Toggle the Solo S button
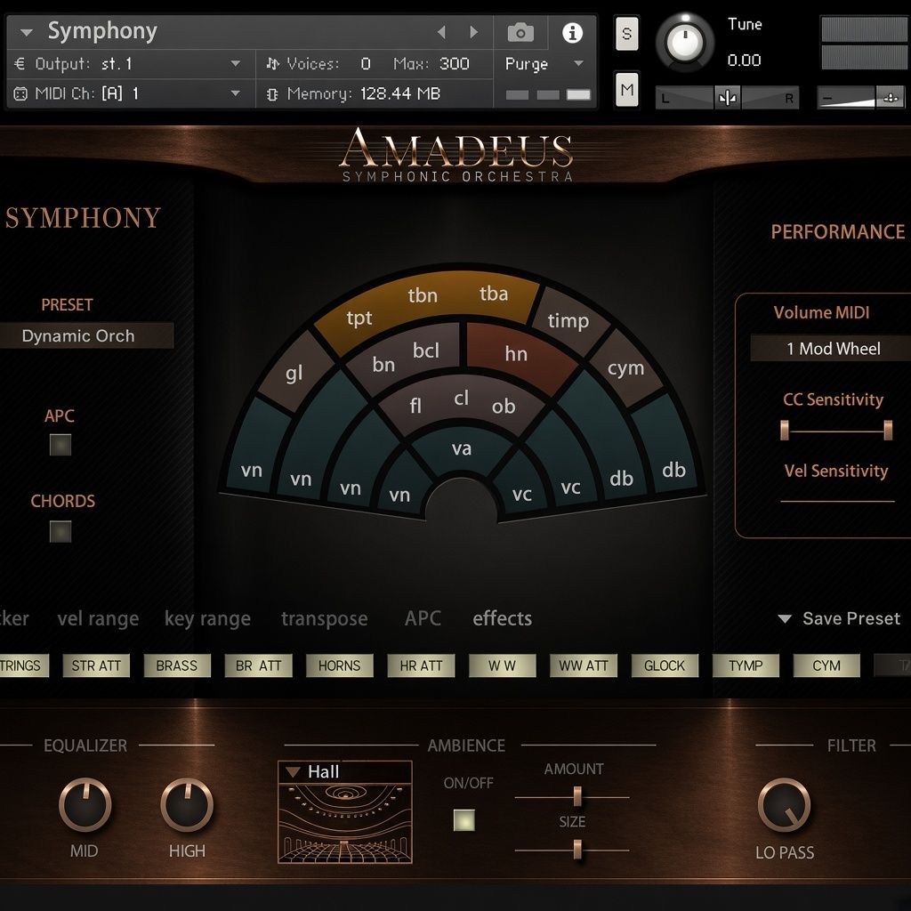The height and width of the screenshot is (911, 911). click(626, 34)
